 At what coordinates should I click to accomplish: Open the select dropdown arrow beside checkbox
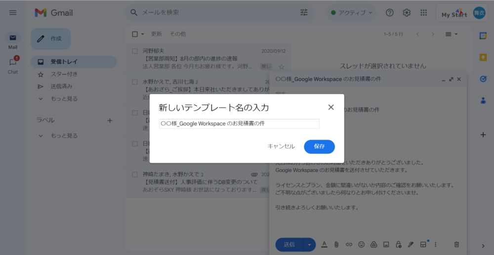[x=143, y=34]
